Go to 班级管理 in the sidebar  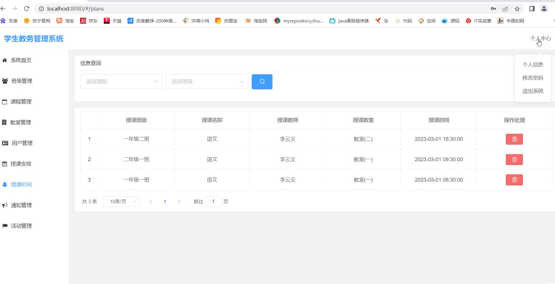22,81
